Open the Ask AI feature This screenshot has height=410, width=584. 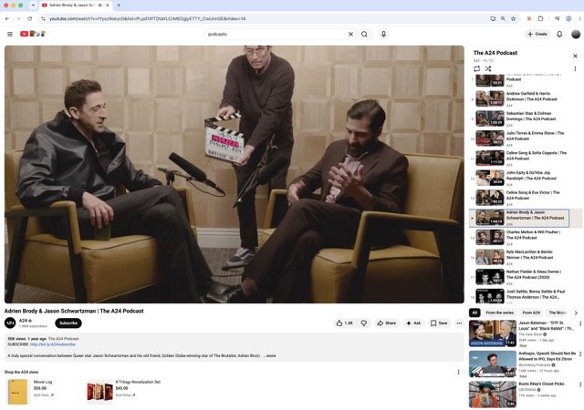tap(413, 323)
